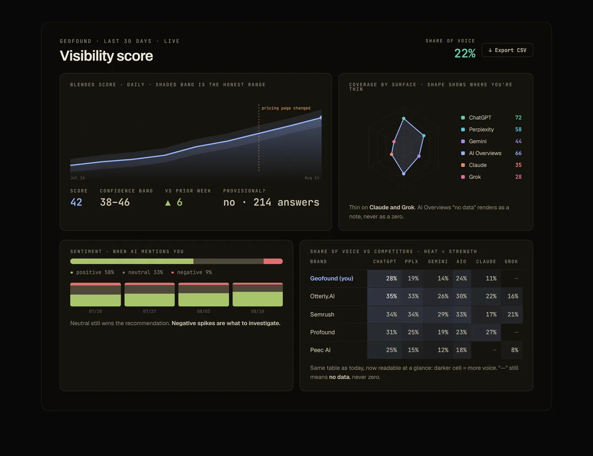Select the Semrush brand name

coord(322,315)
